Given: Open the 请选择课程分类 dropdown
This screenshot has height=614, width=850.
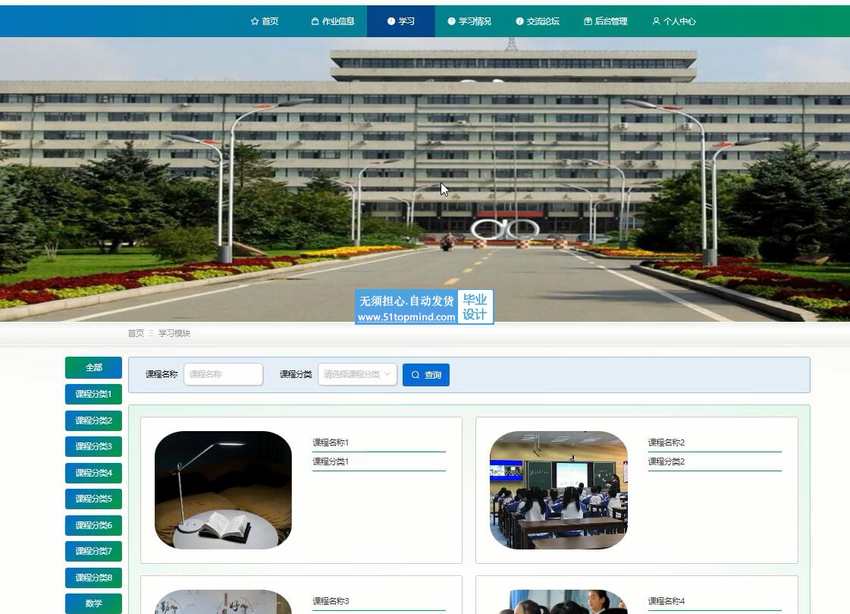Looking at the screenshot, I should 357,374.
